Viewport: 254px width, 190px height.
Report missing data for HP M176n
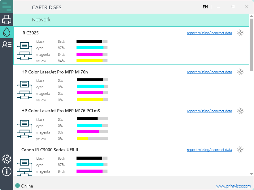pos(209,72)
